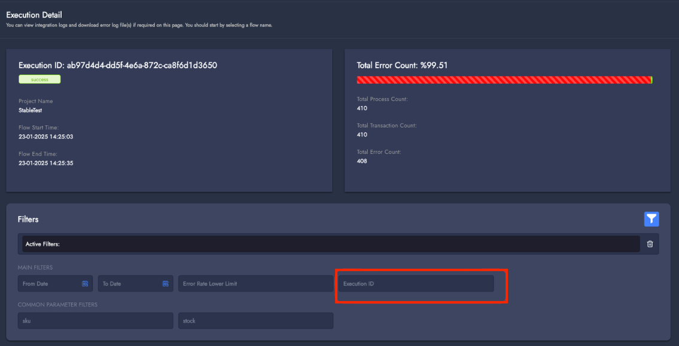Click the Error Rate Lower Limit field
Viewport: 679px width, 346px height.
[255, 284]
